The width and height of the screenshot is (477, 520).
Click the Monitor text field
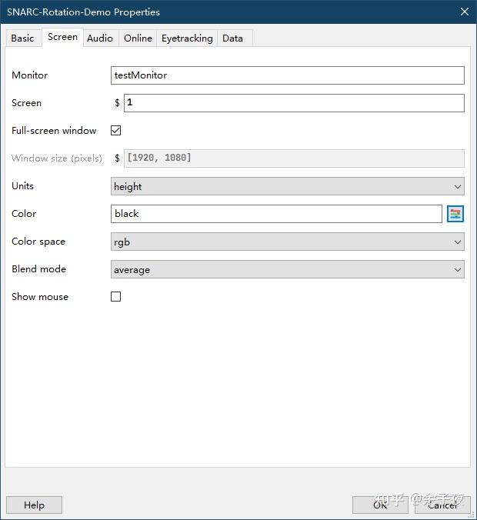click(288, 75)
